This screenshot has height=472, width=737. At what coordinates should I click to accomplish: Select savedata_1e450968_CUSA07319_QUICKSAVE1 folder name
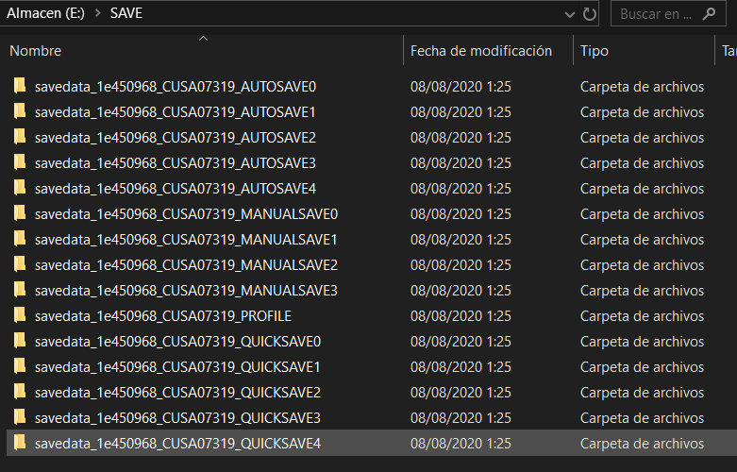[177, 366]
